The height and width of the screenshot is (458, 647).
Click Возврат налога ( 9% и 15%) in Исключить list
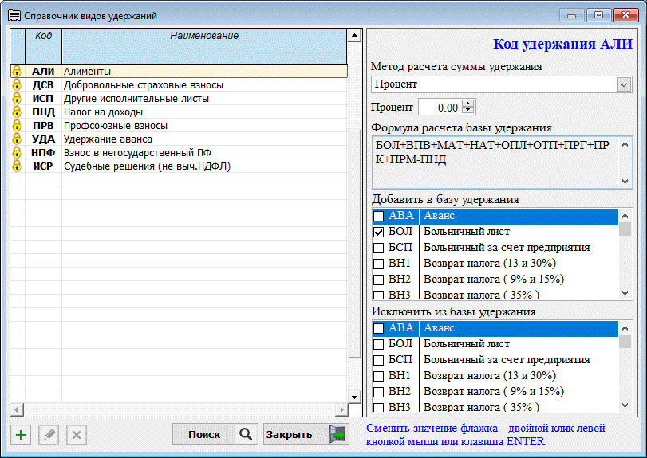click(494, 391)
